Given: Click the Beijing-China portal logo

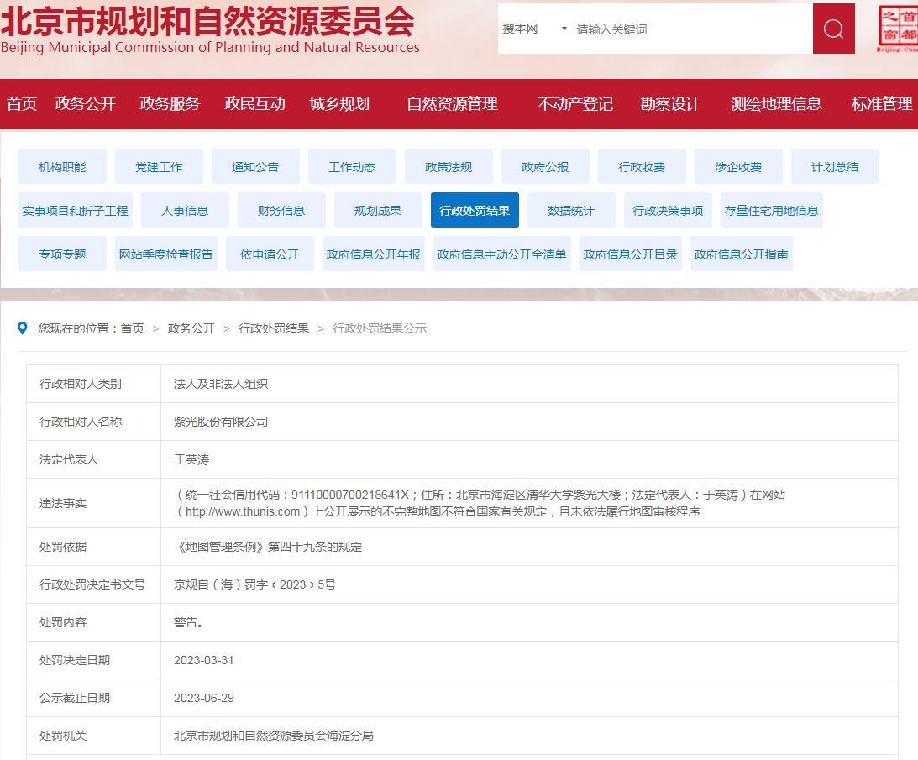Looking at the screenshot, I should [x=897, y=29].
